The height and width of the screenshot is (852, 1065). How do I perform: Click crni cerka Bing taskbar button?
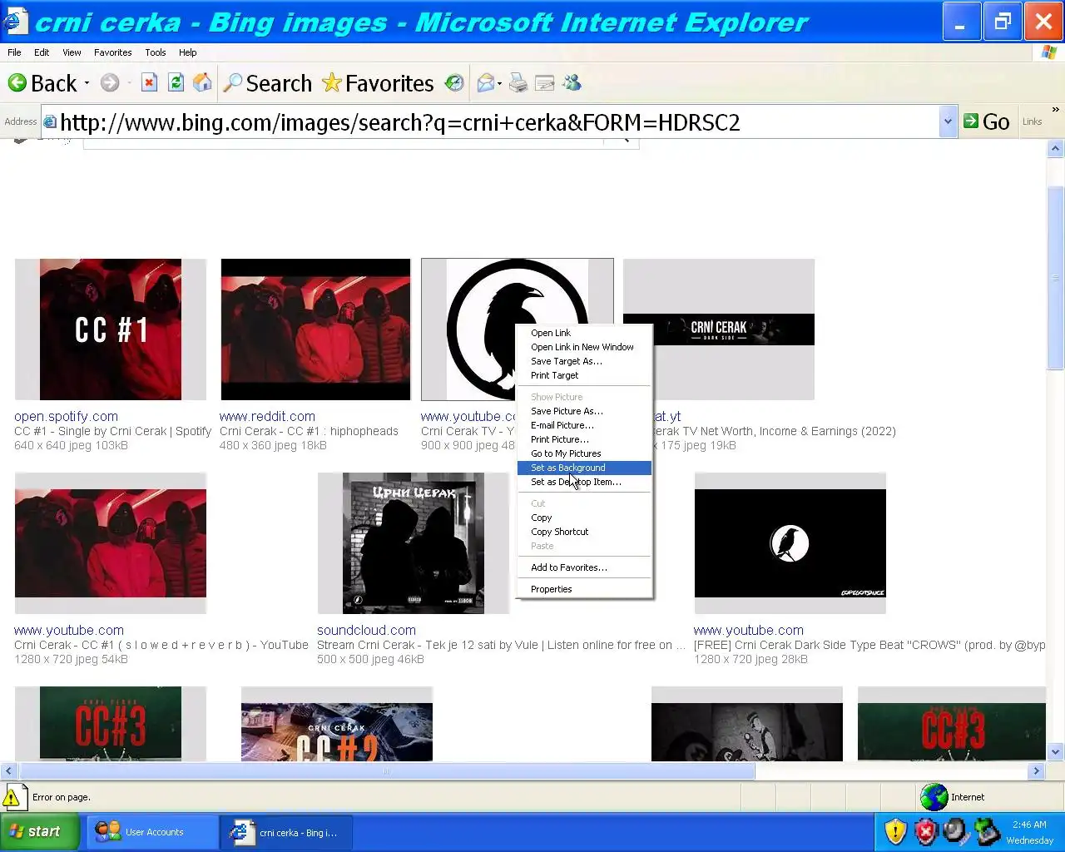pos(287,832)
